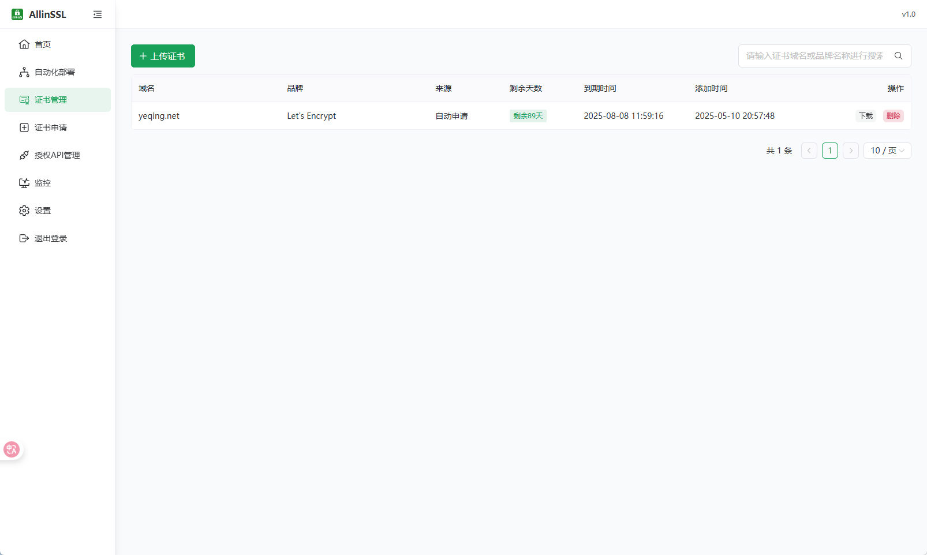
Task: Click the gear icon beside 设置
Action: point(24,211)
